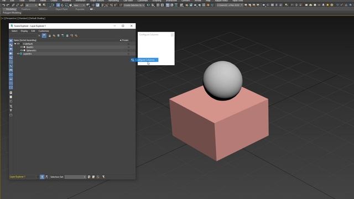This screenshot has height=199, width=354.
Task: Click the Add to Active Layer icon
Action: (63, 35)
